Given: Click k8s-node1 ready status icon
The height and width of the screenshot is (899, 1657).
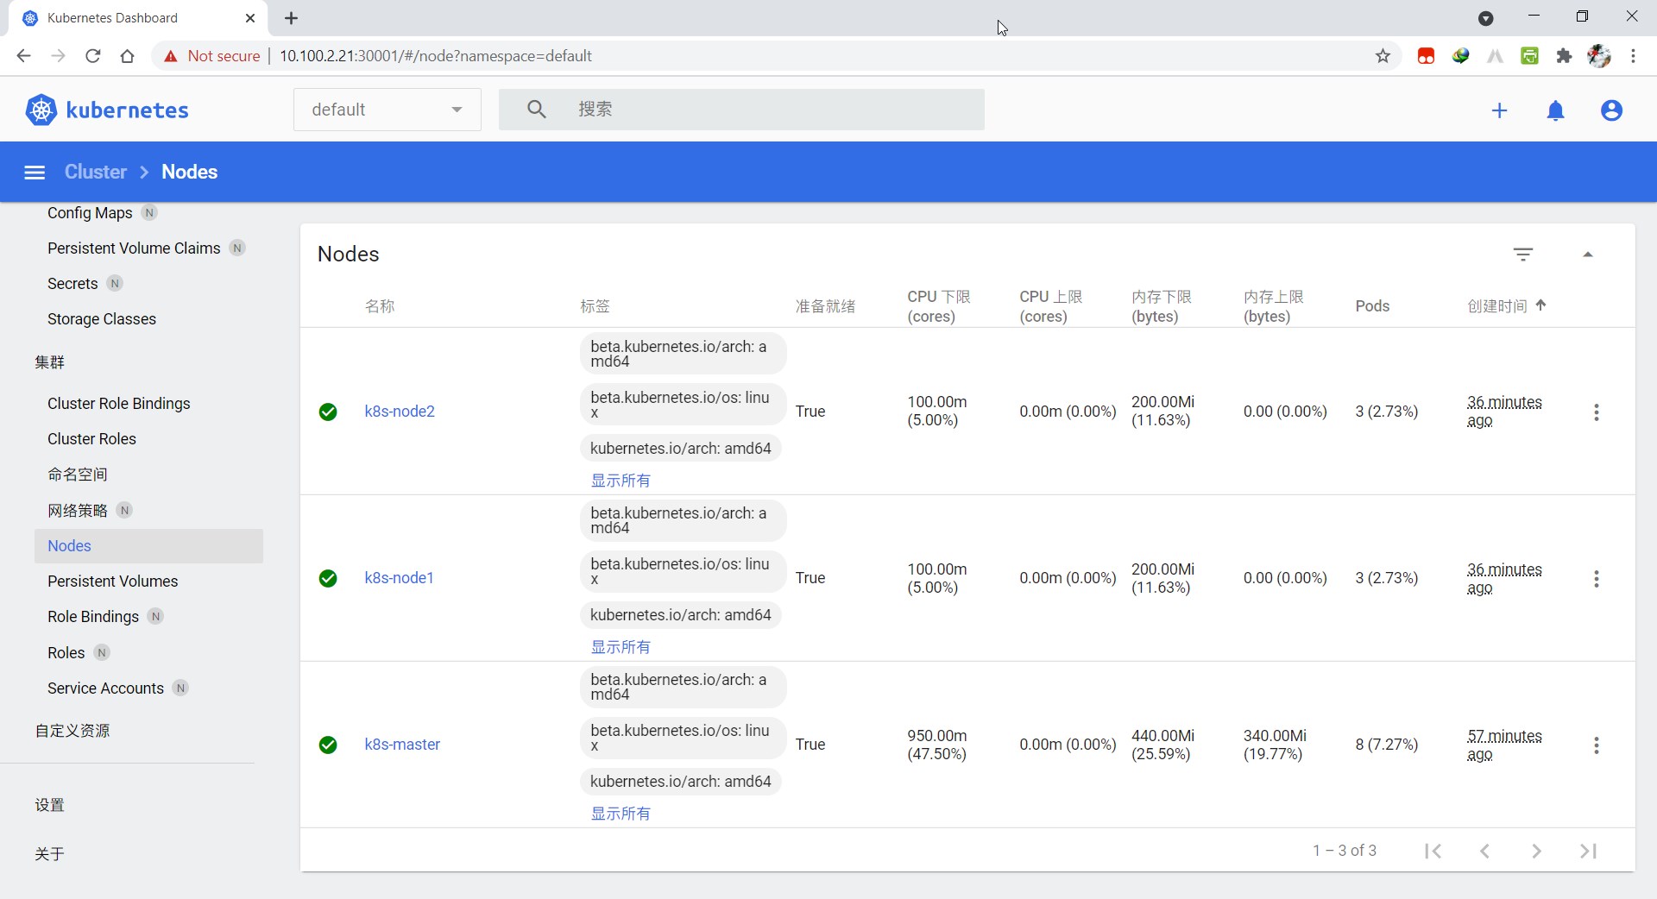Looking at the screenshot, I should (328, 578).
